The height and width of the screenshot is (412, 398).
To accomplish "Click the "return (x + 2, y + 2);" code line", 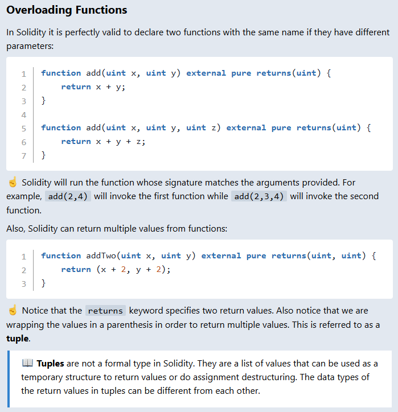I will pyautogui.click(x=116, y=270).
